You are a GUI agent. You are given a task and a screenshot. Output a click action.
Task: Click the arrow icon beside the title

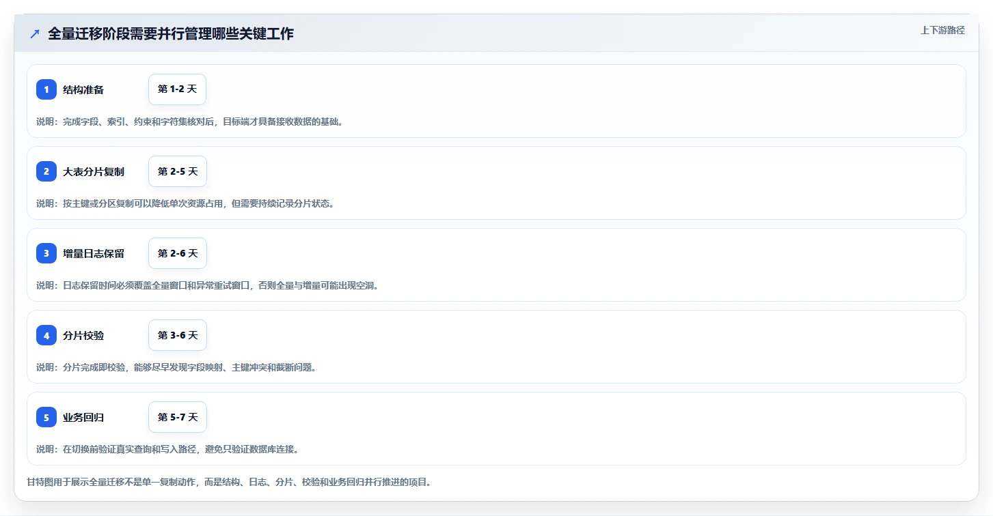35,33
